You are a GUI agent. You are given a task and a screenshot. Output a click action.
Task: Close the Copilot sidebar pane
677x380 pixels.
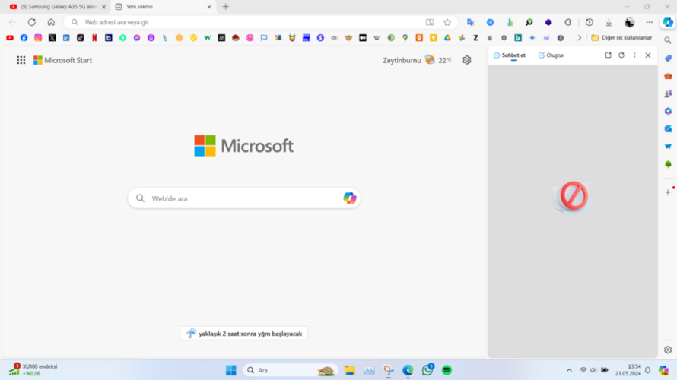pos(647,55)
